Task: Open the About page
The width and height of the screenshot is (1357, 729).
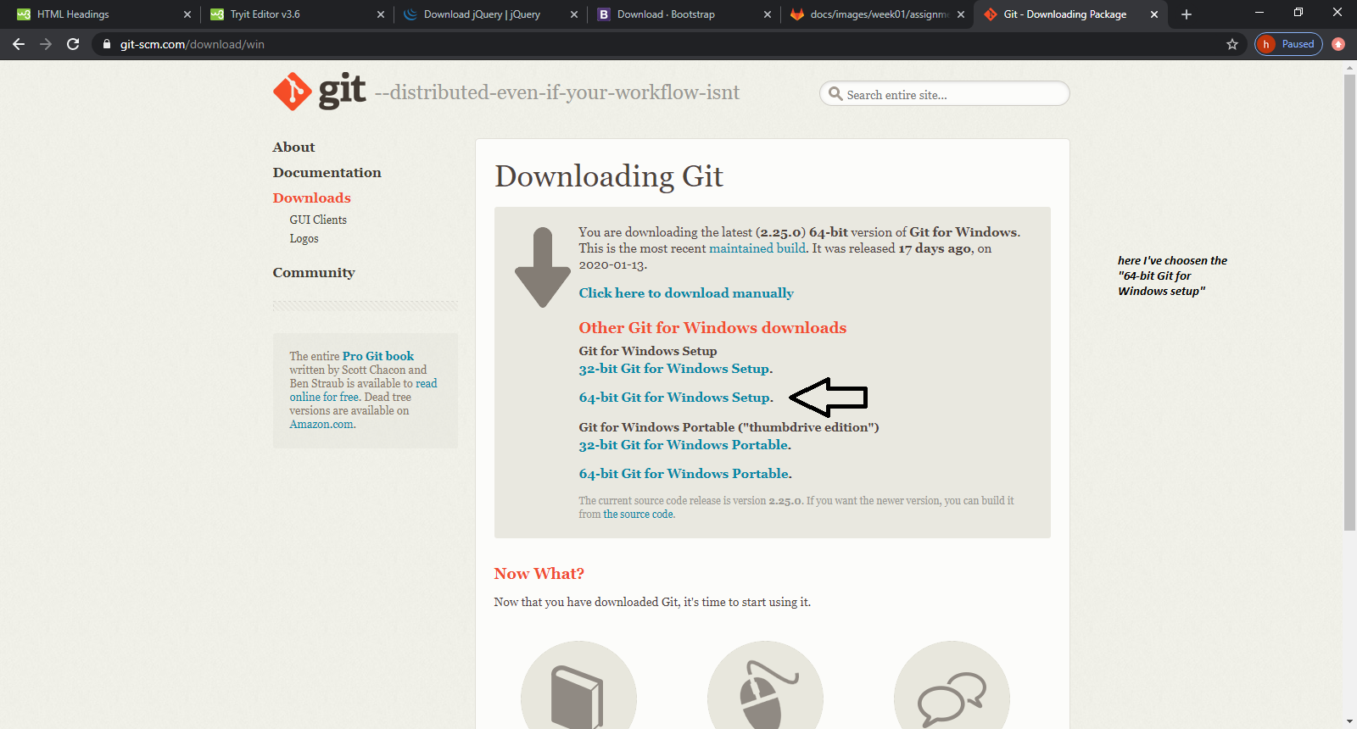Action: click(x=293, y=147)
